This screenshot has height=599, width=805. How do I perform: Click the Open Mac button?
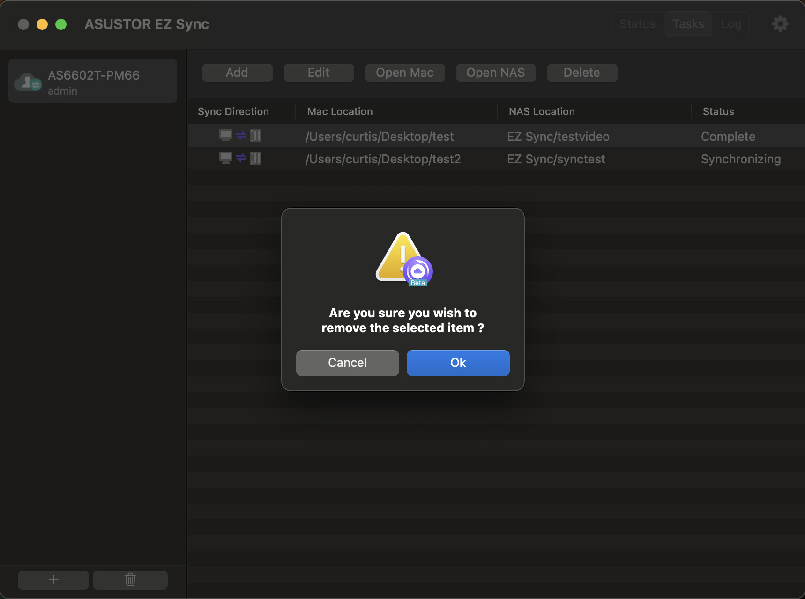405,73
